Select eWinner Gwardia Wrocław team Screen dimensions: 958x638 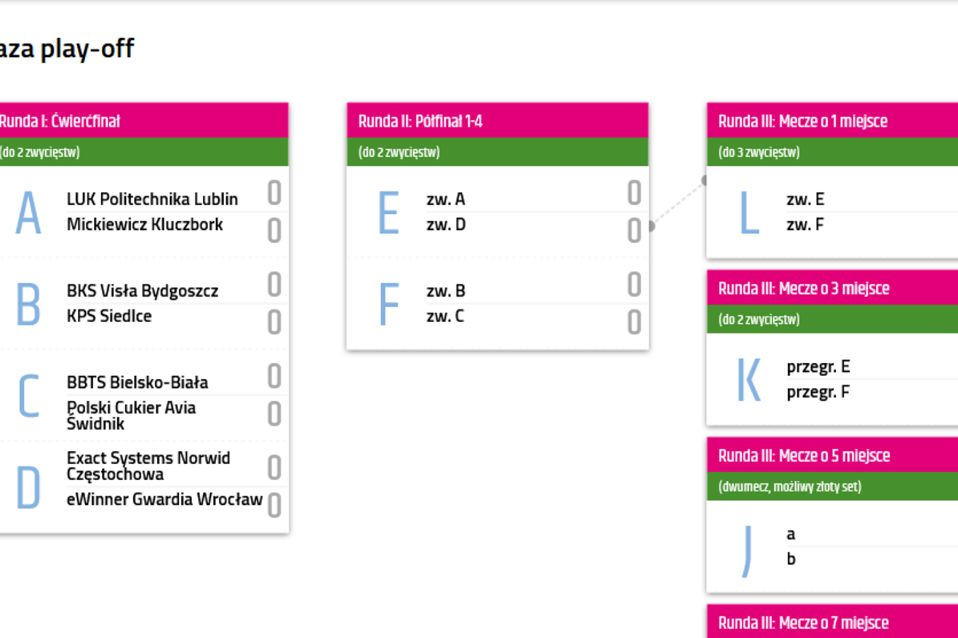pos(164,499)
